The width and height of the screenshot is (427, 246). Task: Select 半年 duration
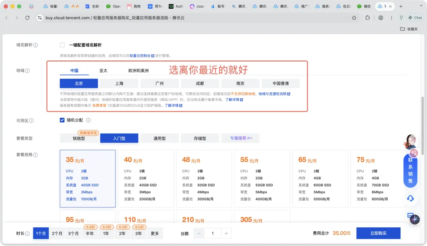point(90,233)
